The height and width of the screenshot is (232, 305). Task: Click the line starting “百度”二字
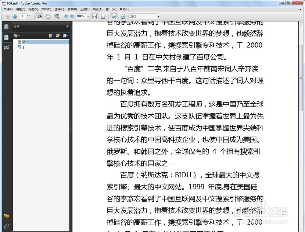tap(192, 69)
